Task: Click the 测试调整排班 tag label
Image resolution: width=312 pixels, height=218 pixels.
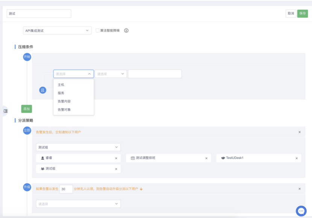Action: tap(145, 158)
